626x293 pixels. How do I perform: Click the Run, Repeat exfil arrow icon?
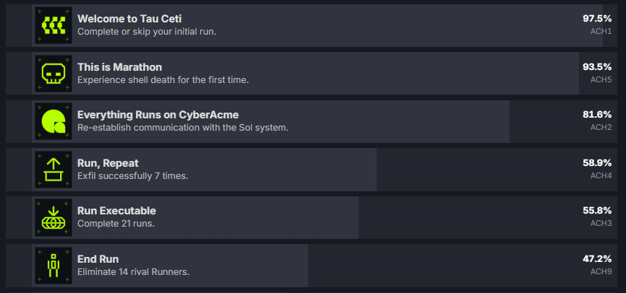pos(53,169)
